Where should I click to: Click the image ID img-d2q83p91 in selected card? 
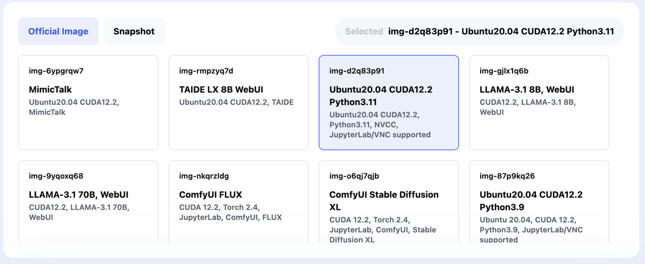(357, 71)
